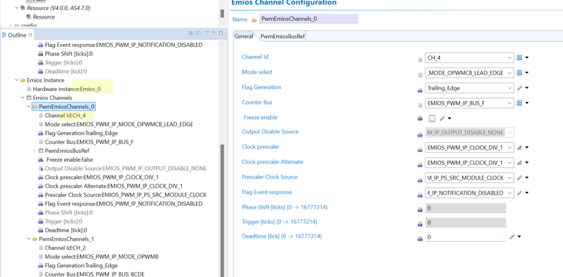Viewport: 563px width, 277px height.
Task: Click the pencil icon beside Flag Event response
Action: pos(519,193)
